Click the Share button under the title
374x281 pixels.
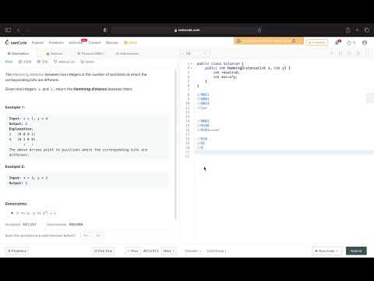pyautogui.click(x=87, y=62)
